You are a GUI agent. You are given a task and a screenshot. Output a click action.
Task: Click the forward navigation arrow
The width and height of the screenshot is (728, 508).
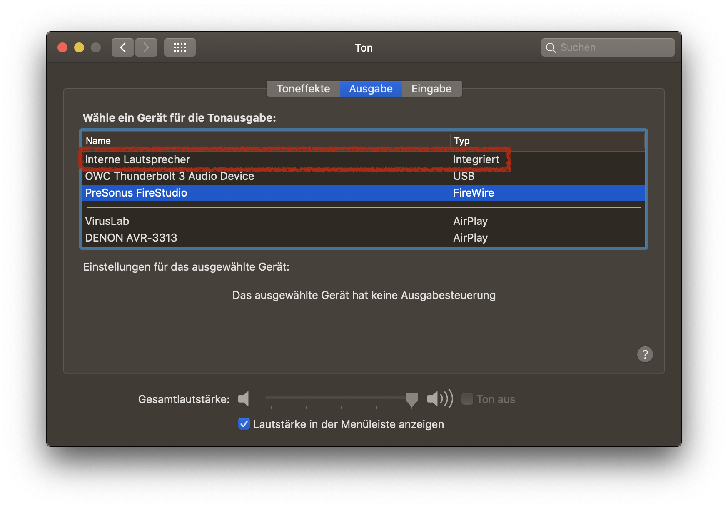(x=146, y=47)
